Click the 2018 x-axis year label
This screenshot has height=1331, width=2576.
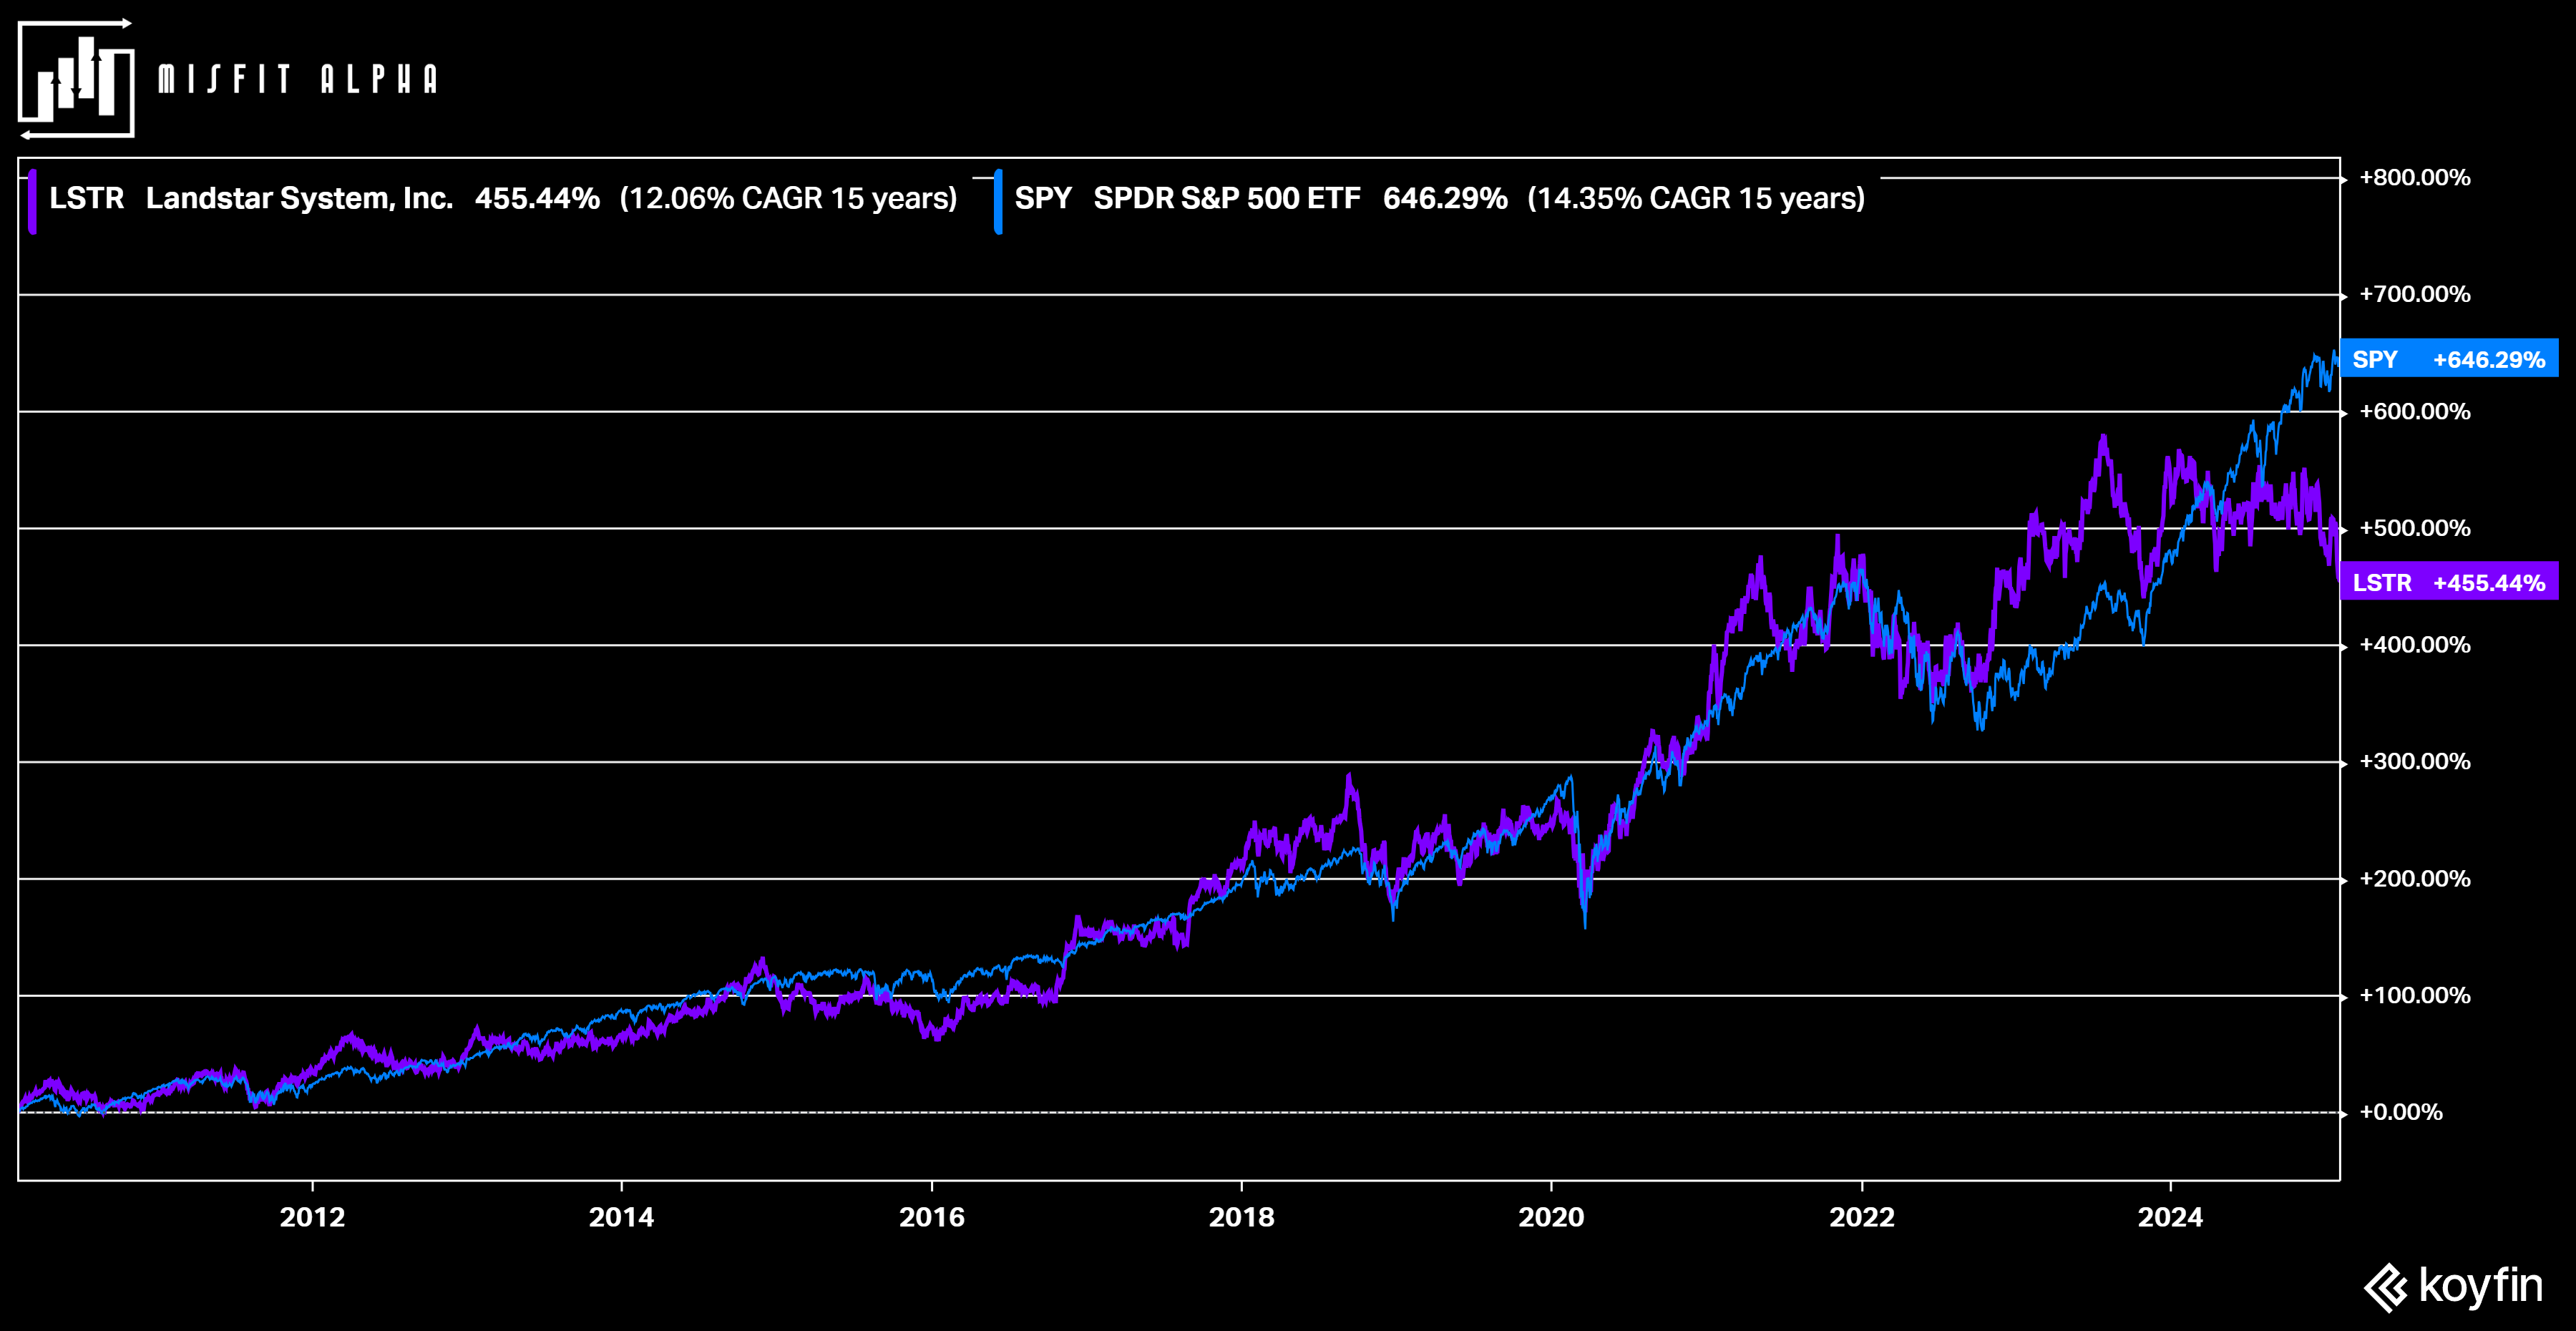[1242, 1217]
